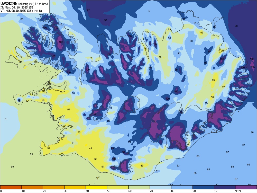Select the light blue 80–90 legend segment

click(182, 187)
